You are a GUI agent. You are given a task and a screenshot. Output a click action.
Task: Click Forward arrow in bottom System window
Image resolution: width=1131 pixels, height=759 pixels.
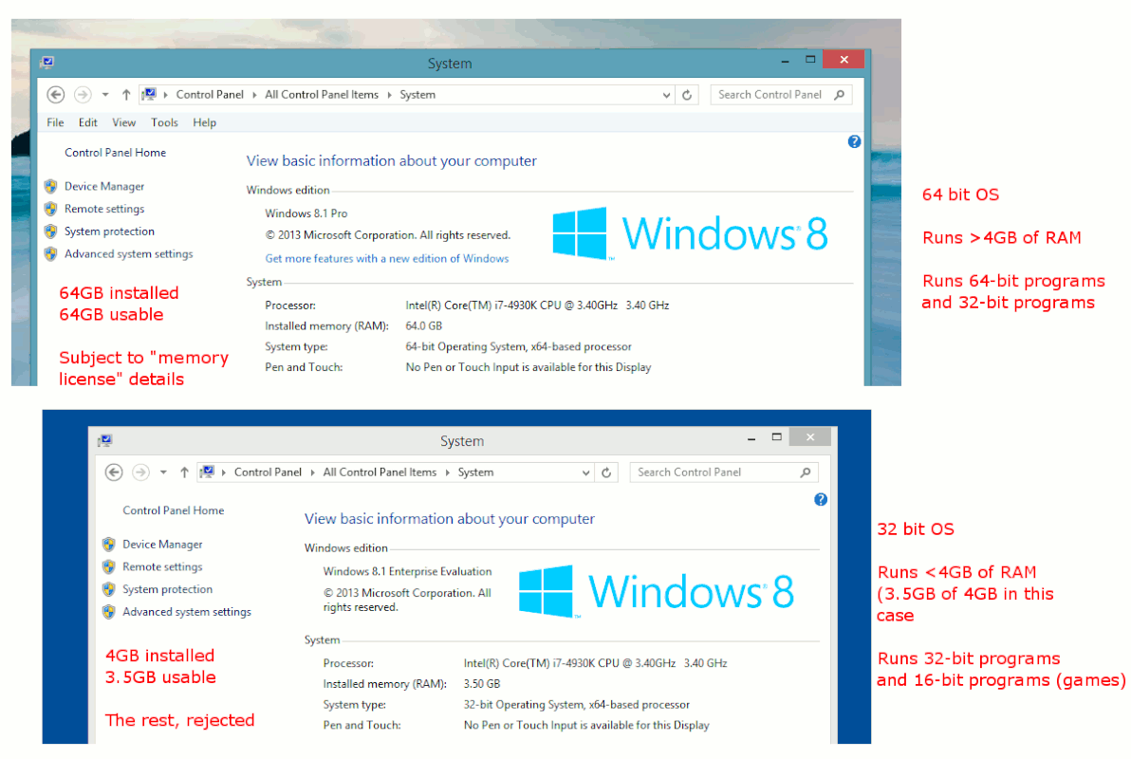point(140,472)
